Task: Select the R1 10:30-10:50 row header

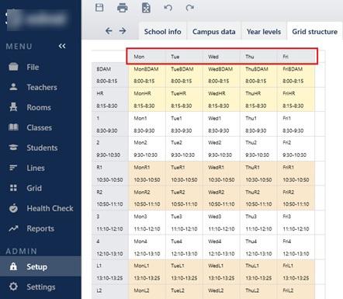Action: tap(110, 173)
